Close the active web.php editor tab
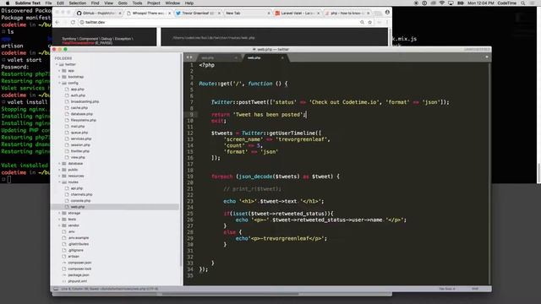The height and width of the screenshot is (304, 541). click(281, 58)
